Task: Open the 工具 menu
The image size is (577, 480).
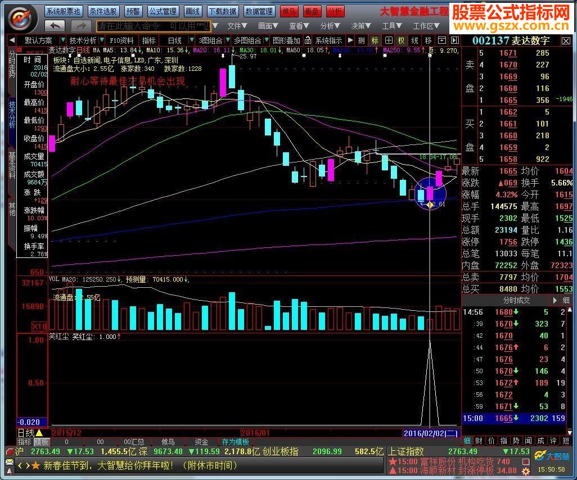Action: (x=392, y=26)
